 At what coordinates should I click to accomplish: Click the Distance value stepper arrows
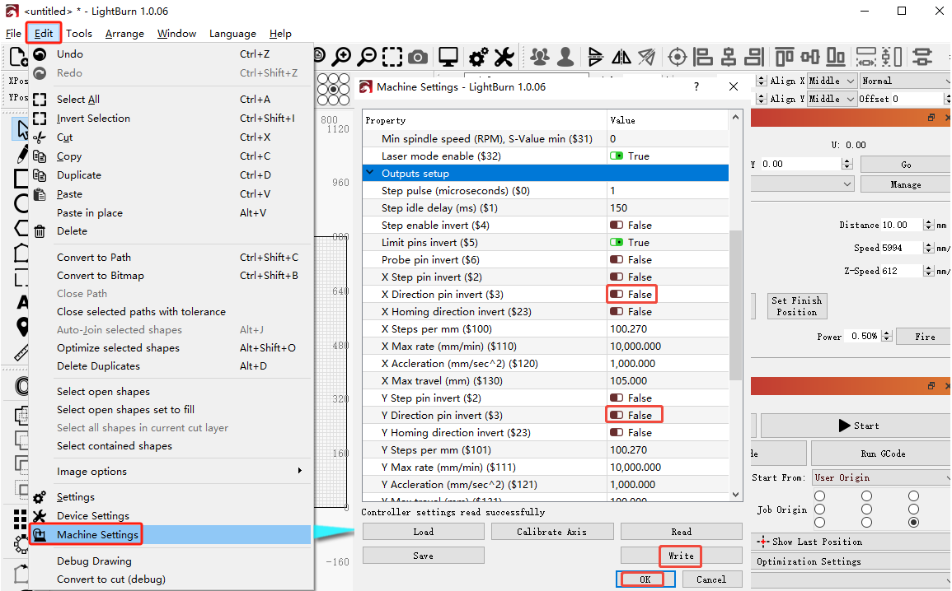point(928,225)
